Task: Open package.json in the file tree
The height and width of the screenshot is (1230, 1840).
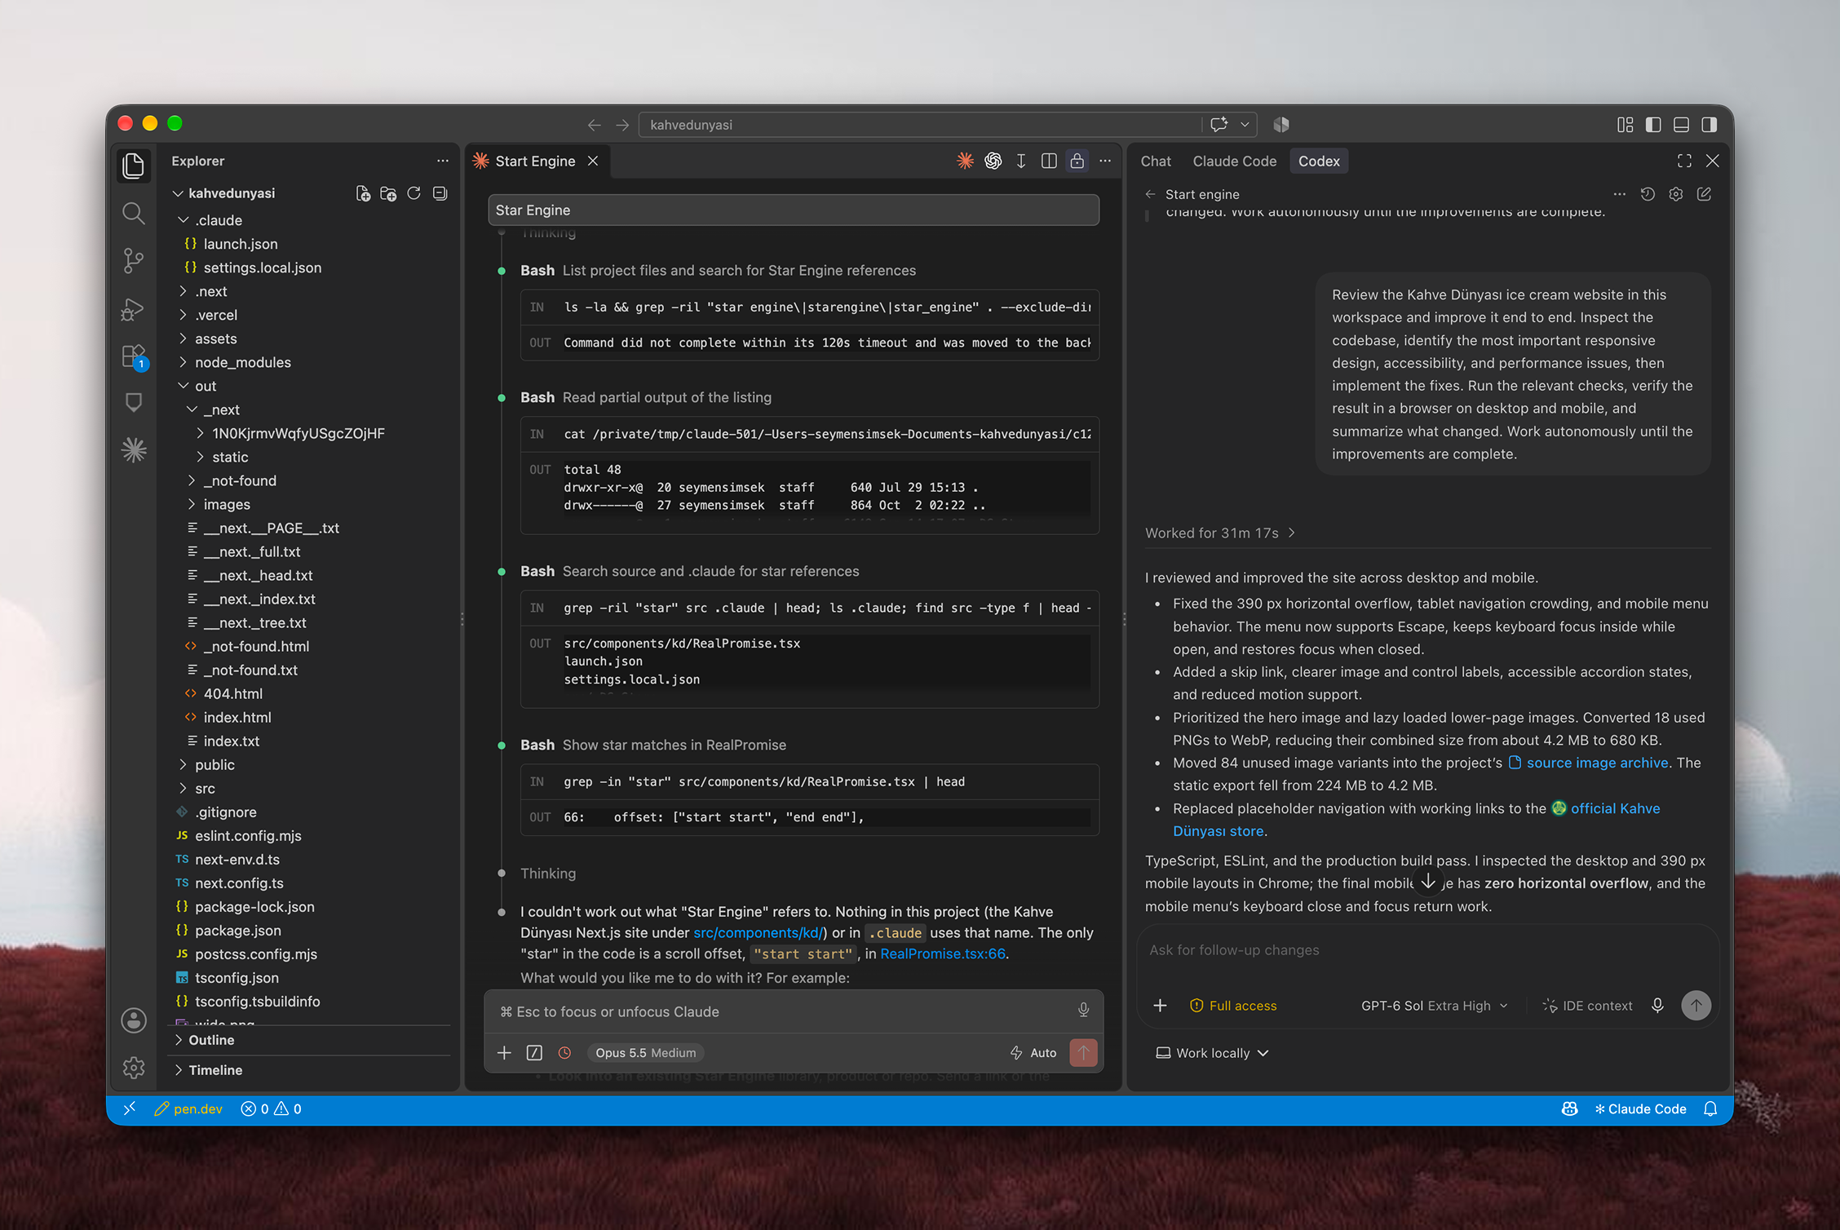Action: (x=238, y=930)
